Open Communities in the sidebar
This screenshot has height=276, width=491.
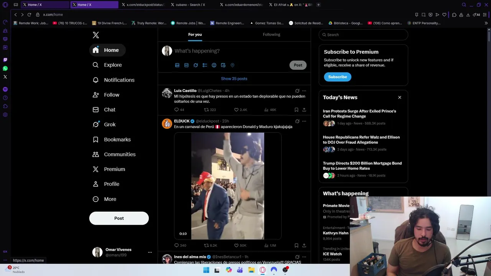114,154
